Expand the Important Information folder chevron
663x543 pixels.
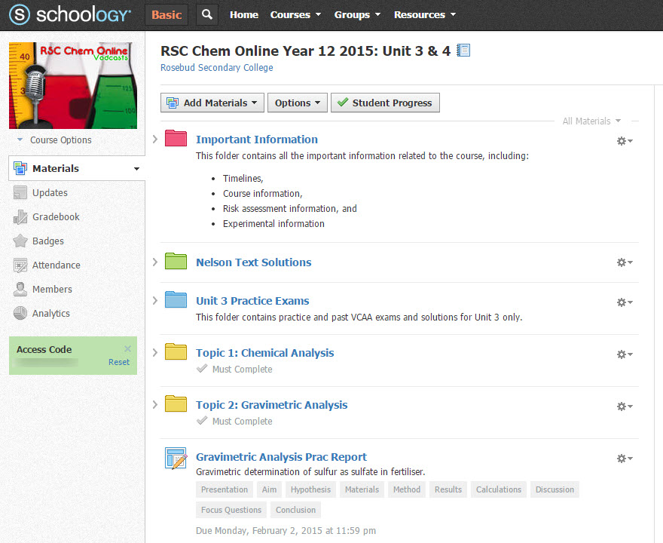pyautogui.click(x=154, y=139)
